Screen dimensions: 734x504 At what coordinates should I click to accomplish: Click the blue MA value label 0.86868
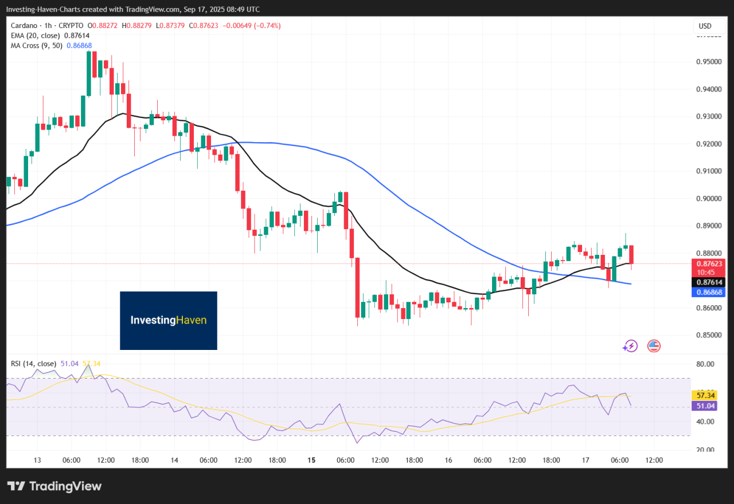pyautogui.click(x=709, y=292)
